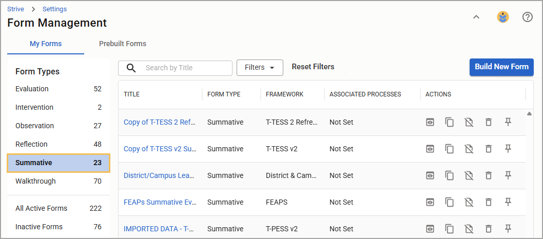Copy the T-TESS v2 framework row form
Image resolution: width=543 pixels, height=239 pixels.
449,149
